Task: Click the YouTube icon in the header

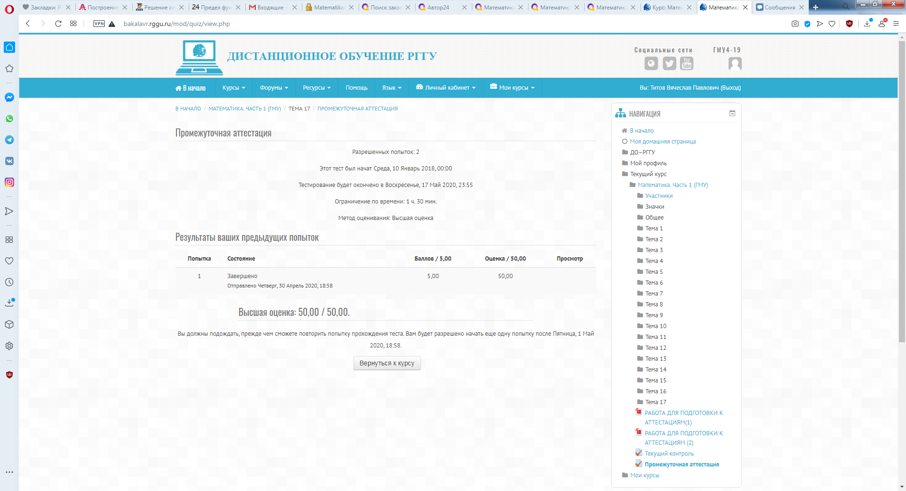Action: (x=687, y=63)
